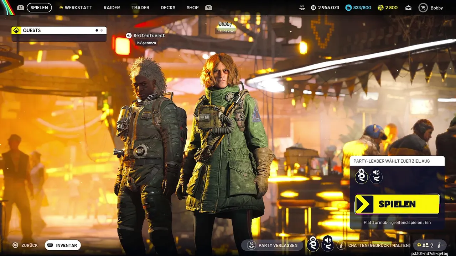Click the microphone icon at bottom right
456x256 pixels.
pyautogui.click(x=439, y=245)
